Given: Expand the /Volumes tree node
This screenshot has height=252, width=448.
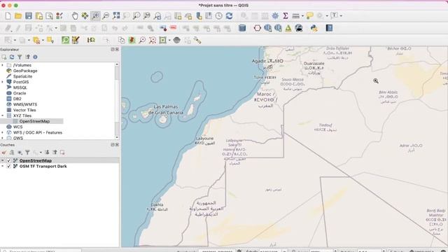Looking at the screenshot, I should tap(3, 65).
